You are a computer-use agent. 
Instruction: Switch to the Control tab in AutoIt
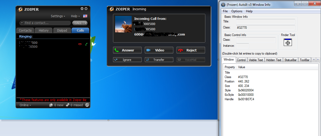tap(241, 60)
